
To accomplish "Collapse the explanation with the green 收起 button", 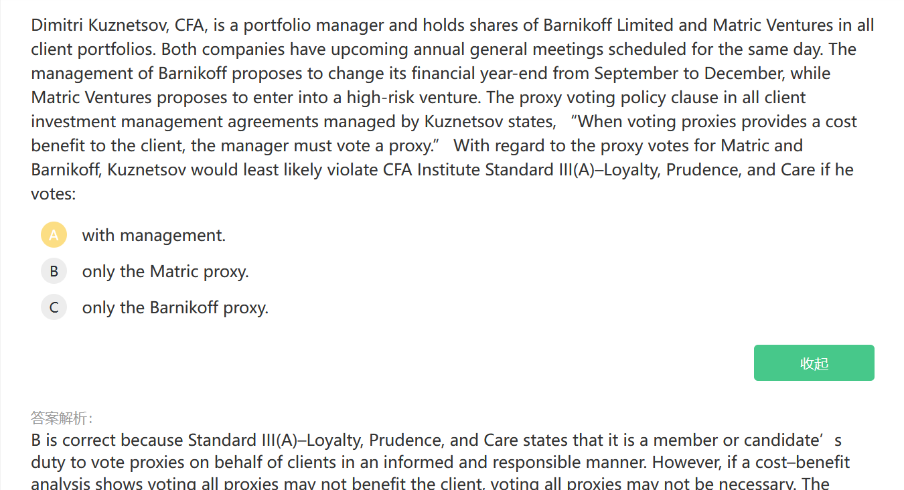I will coord(814,363).
